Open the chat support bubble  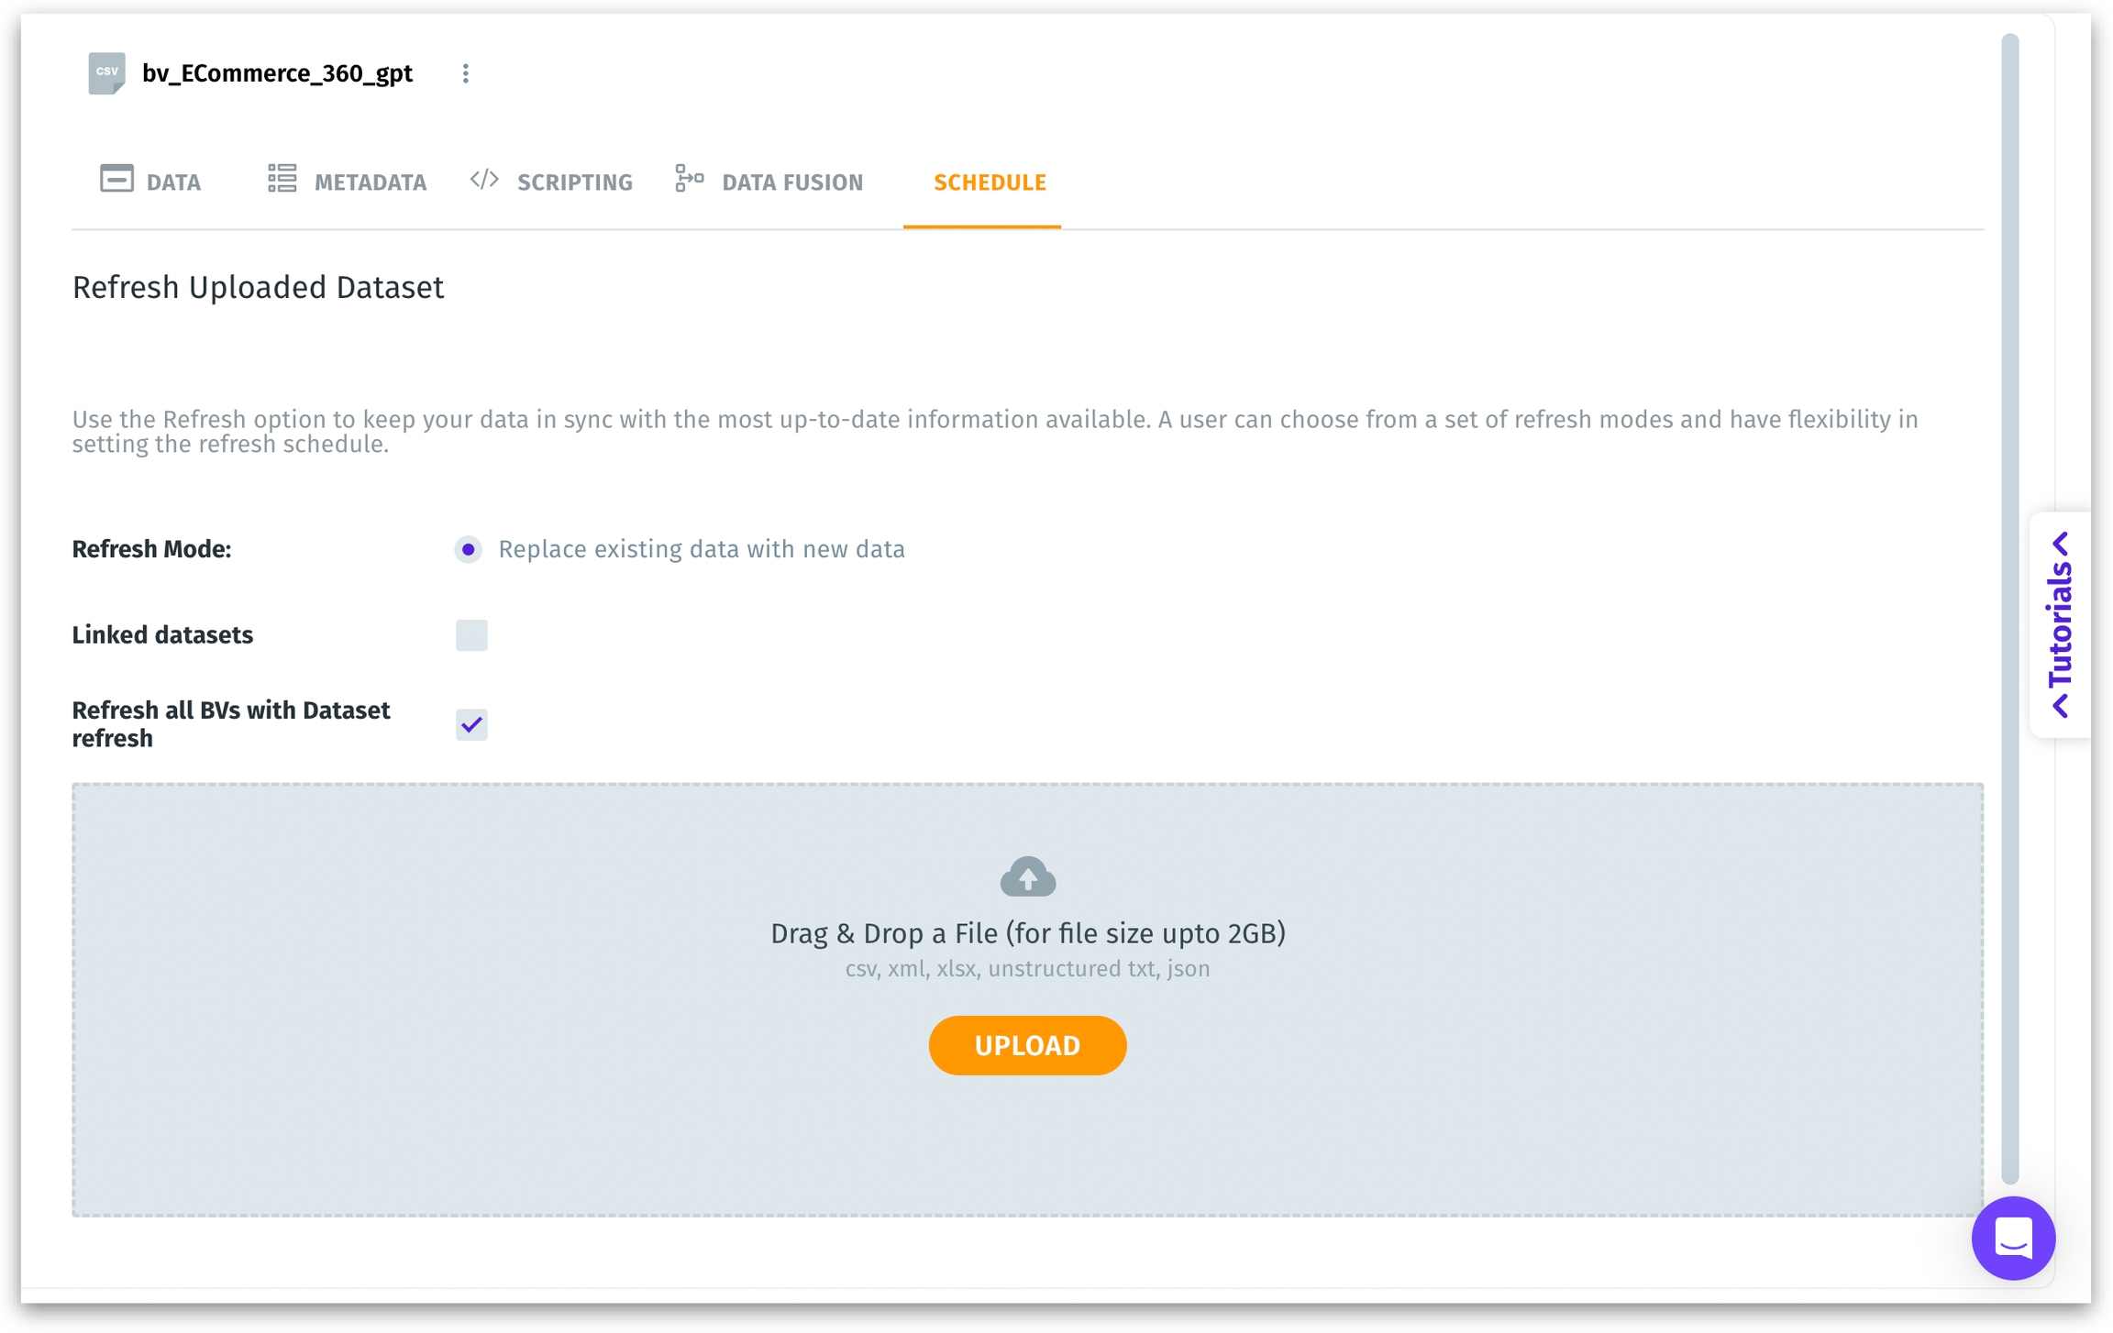click(x=2013, y=1238)
